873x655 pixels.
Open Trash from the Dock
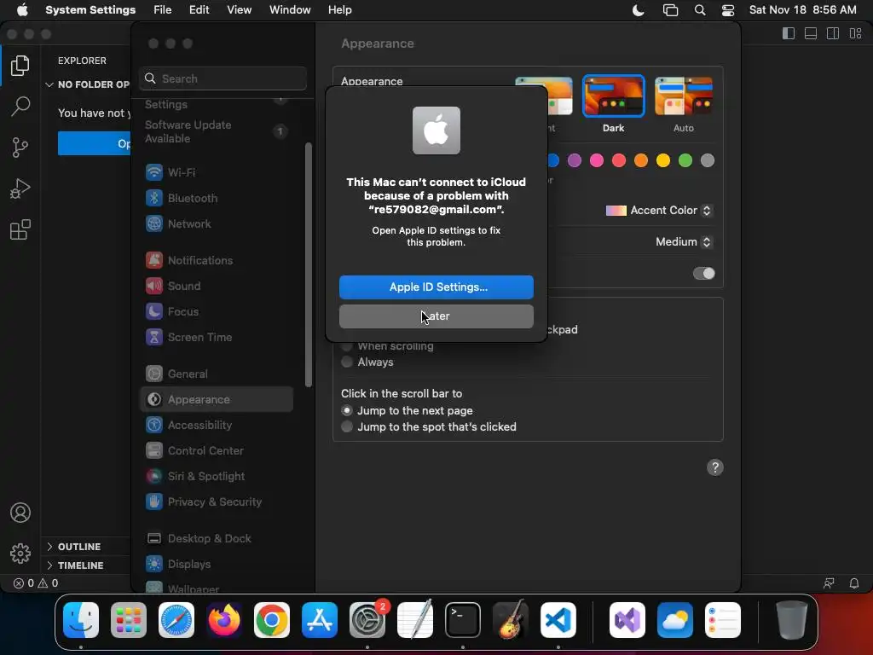pos(792,620)
